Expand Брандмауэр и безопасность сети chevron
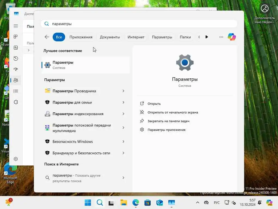 (124, 153)
